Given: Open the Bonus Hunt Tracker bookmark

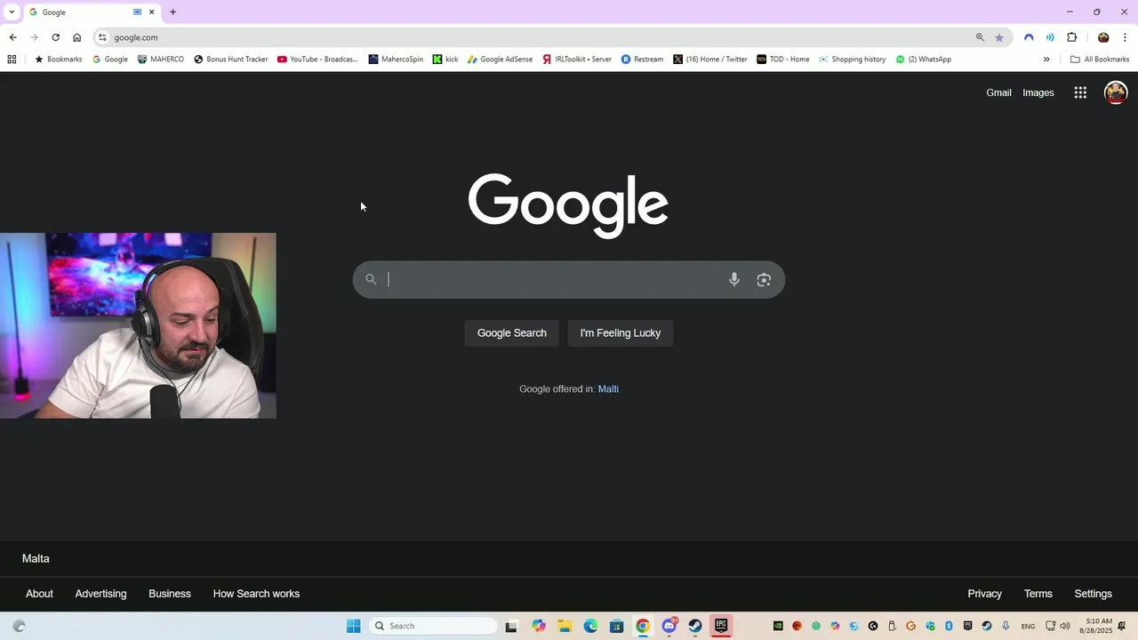Looking at the screenshot, I should pos(231,60).
